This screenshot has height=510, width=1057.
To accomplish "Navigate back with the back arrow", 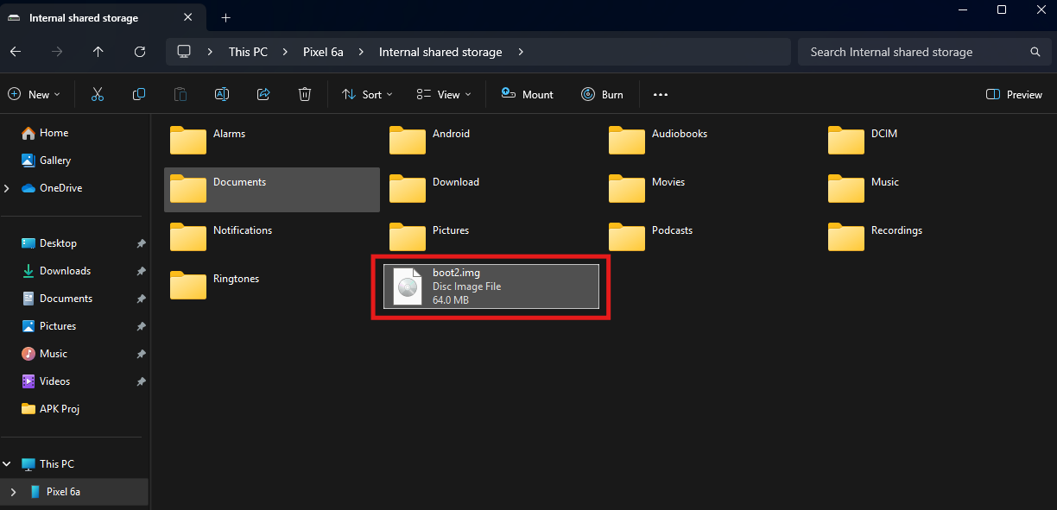I will point(16,52).
